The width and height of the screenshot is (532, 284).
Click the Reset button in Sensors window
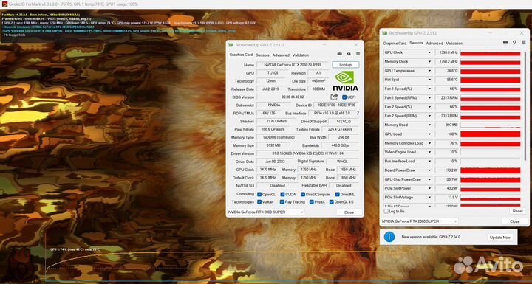tap(517, 211)
